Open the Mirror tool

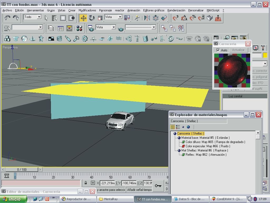(147, 18)
